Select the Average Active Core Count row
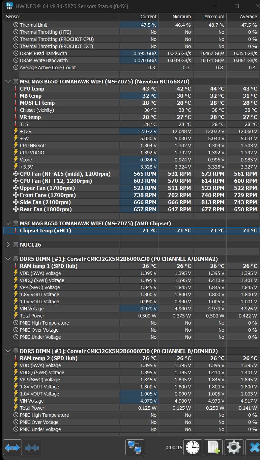 click(x=131, y=68)
